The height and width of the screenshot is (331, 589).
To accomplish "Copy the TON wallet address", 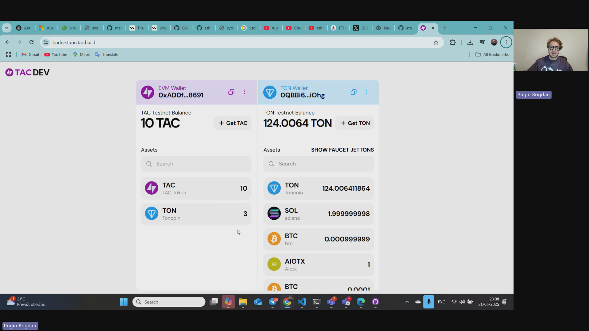I will (353, 92).
